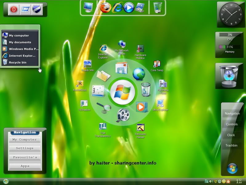The height and width of the screenshot is (185, 246).
Task: Click the large trash can widget on right
Action: pos(229,76)
